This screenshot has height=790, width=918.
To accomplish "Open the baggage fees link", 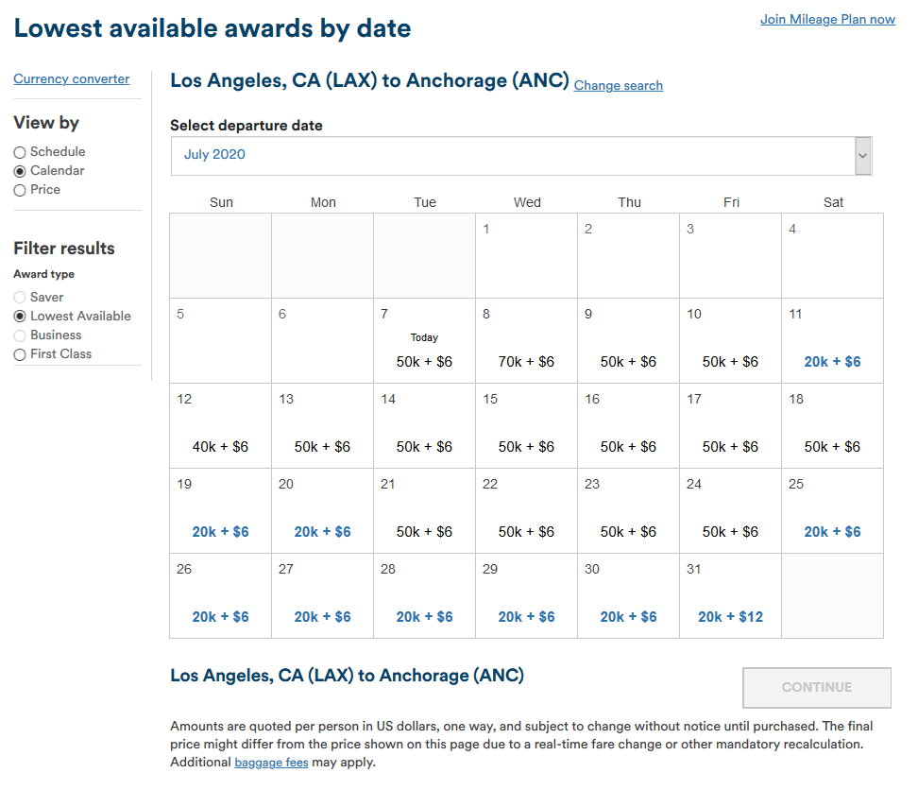I will coord(271,763).
